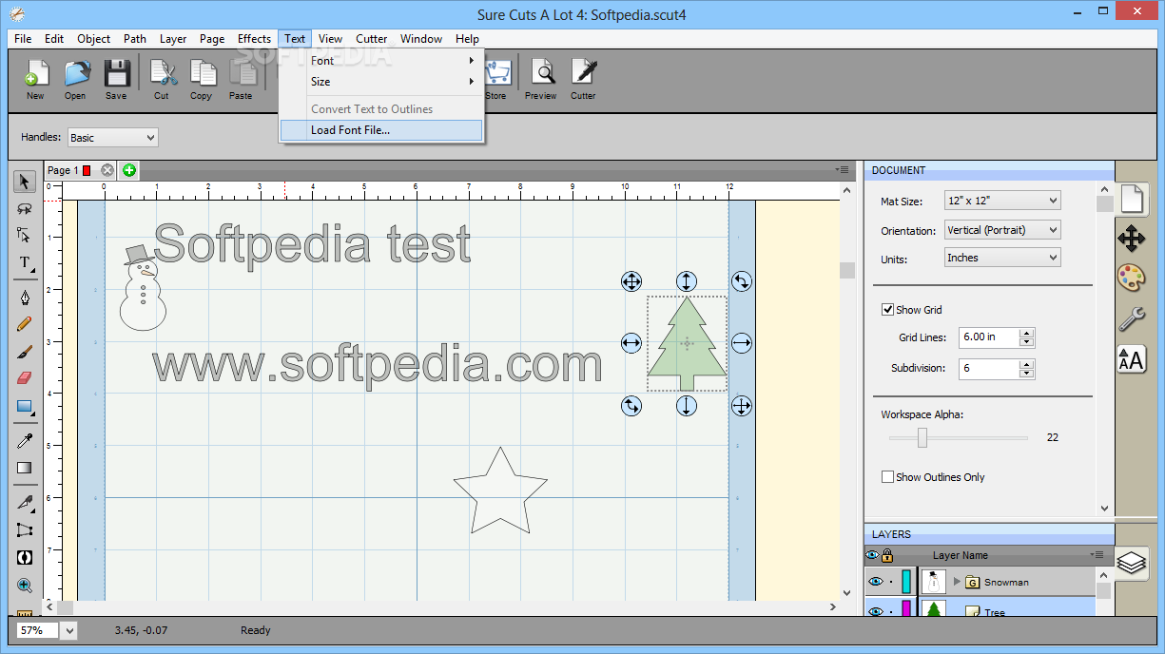Select the fountain Pen draw tool
1165x654 pixels.
(x=25, y=298)
